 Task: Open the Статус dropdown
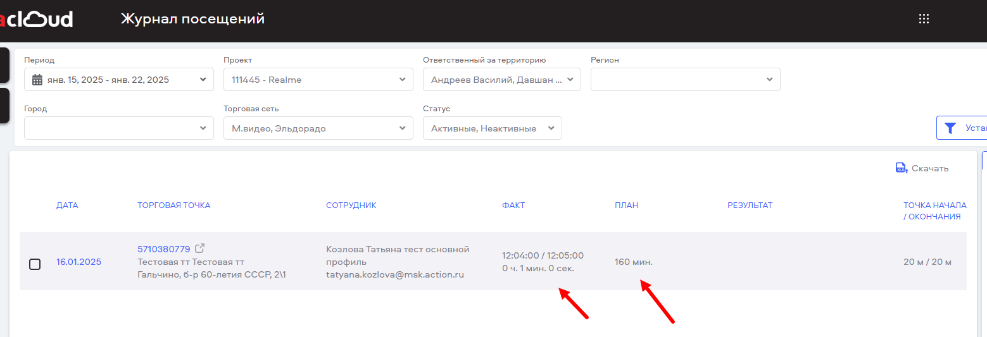click(493, 128)
